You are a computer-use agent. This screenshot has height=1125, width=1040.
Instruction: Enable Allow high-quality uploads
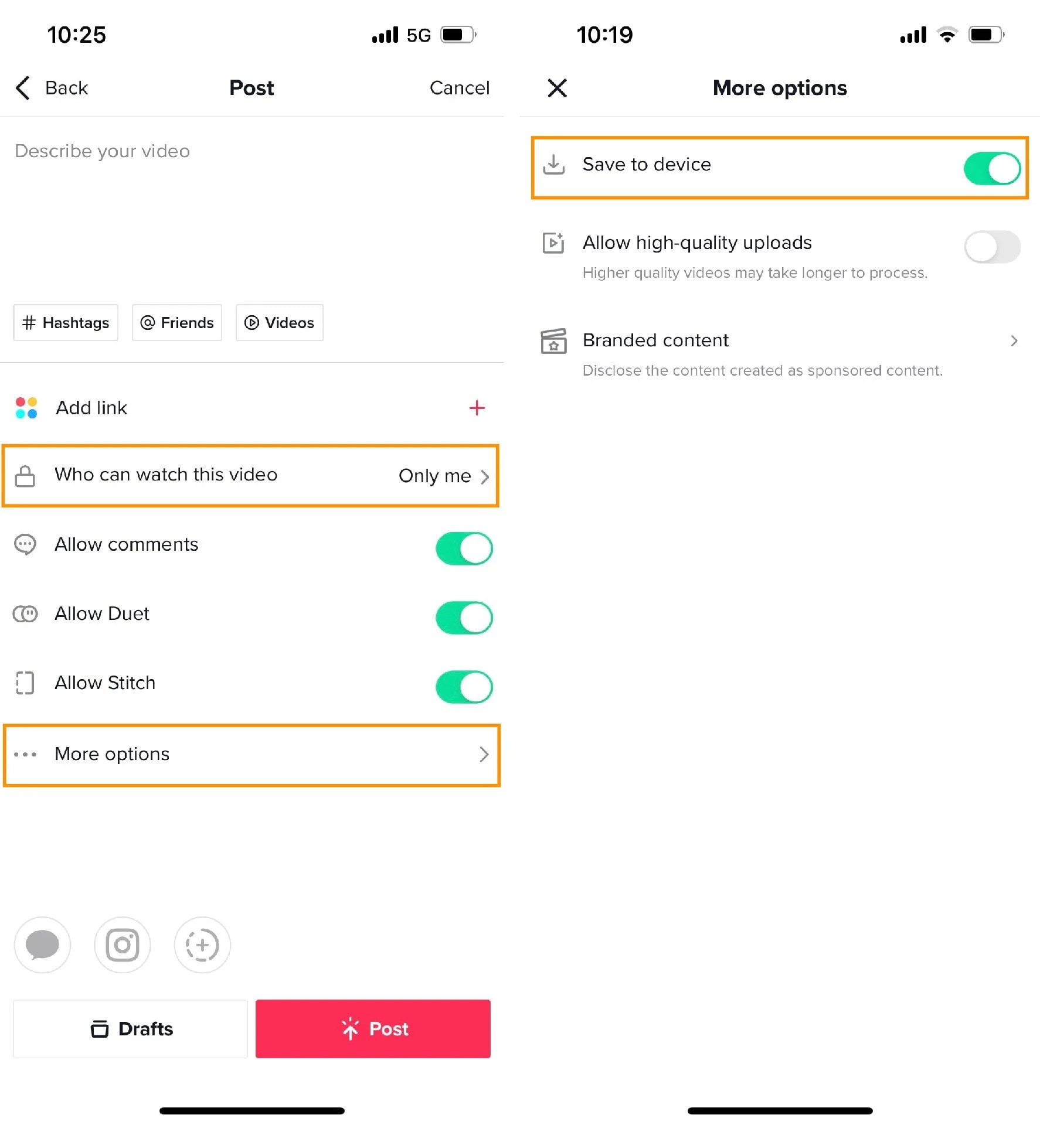[992, 247]
